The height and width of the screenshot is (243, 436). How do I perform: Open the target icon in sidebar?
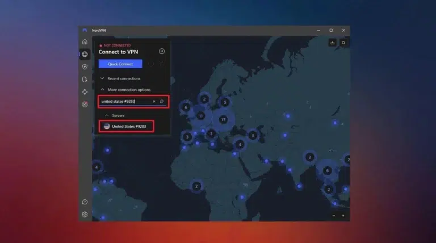click(x=85, y=104)
